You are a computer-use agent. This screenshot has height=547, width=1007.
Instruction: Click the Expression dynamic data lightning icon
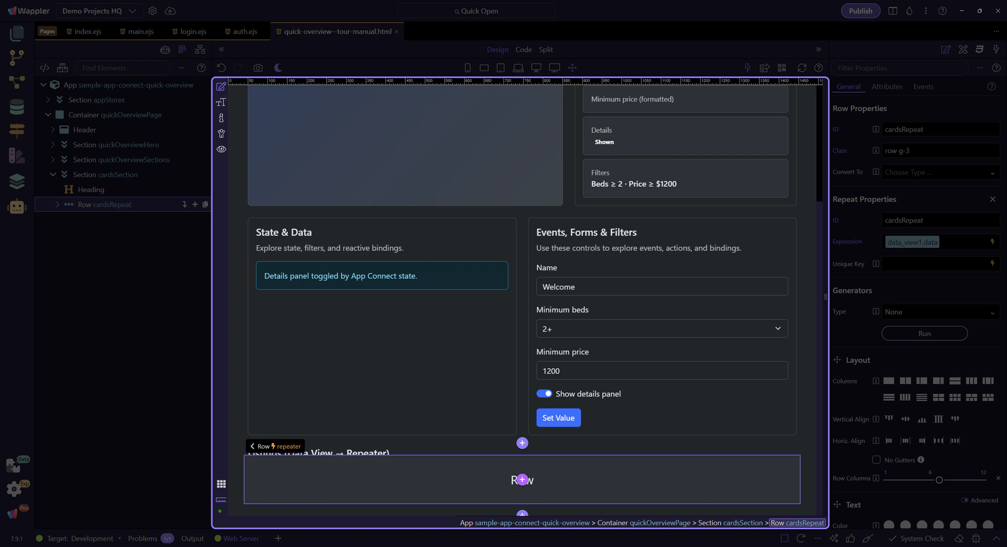(992, 242)
